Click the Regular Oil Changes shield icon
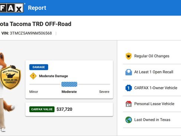The width and height of the screenshot is (181, 136). tap(129, 56)
